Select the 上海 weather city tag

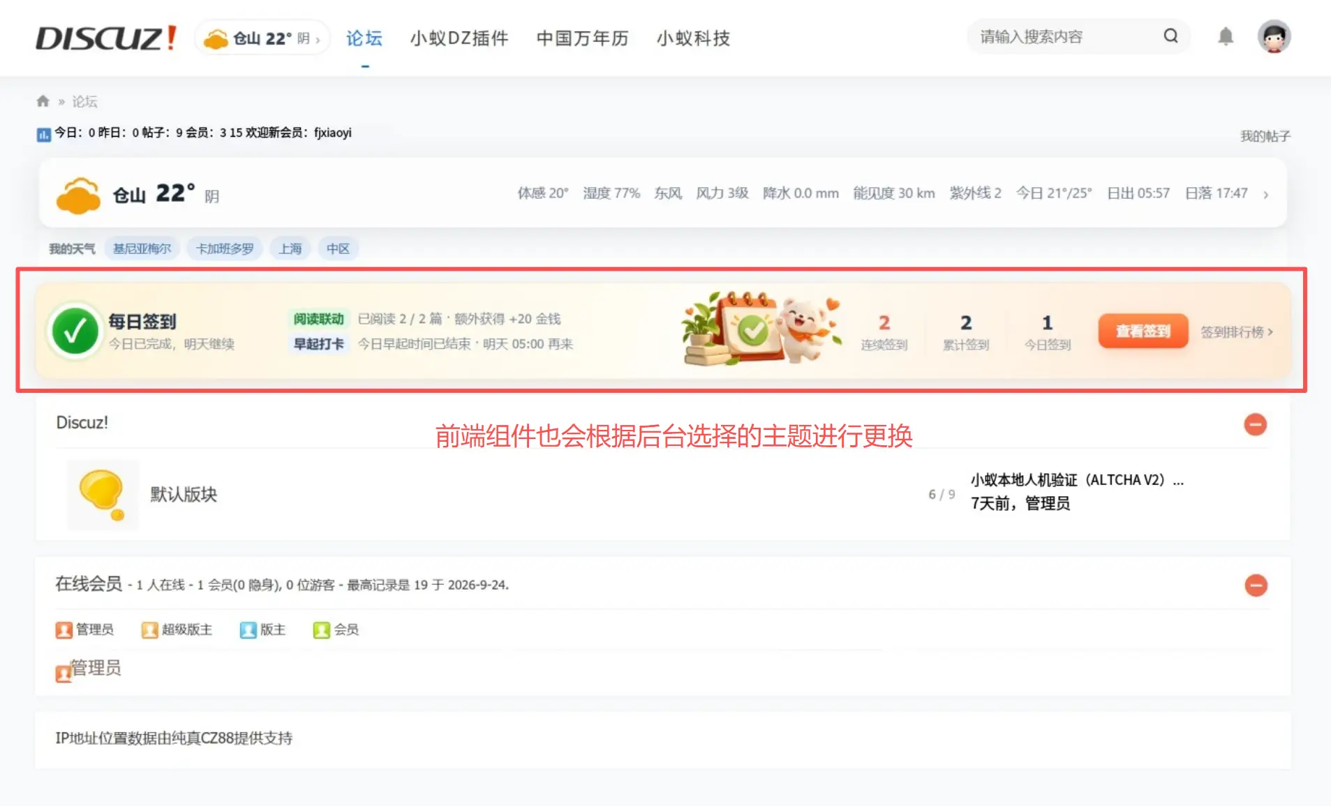point(290,248)
